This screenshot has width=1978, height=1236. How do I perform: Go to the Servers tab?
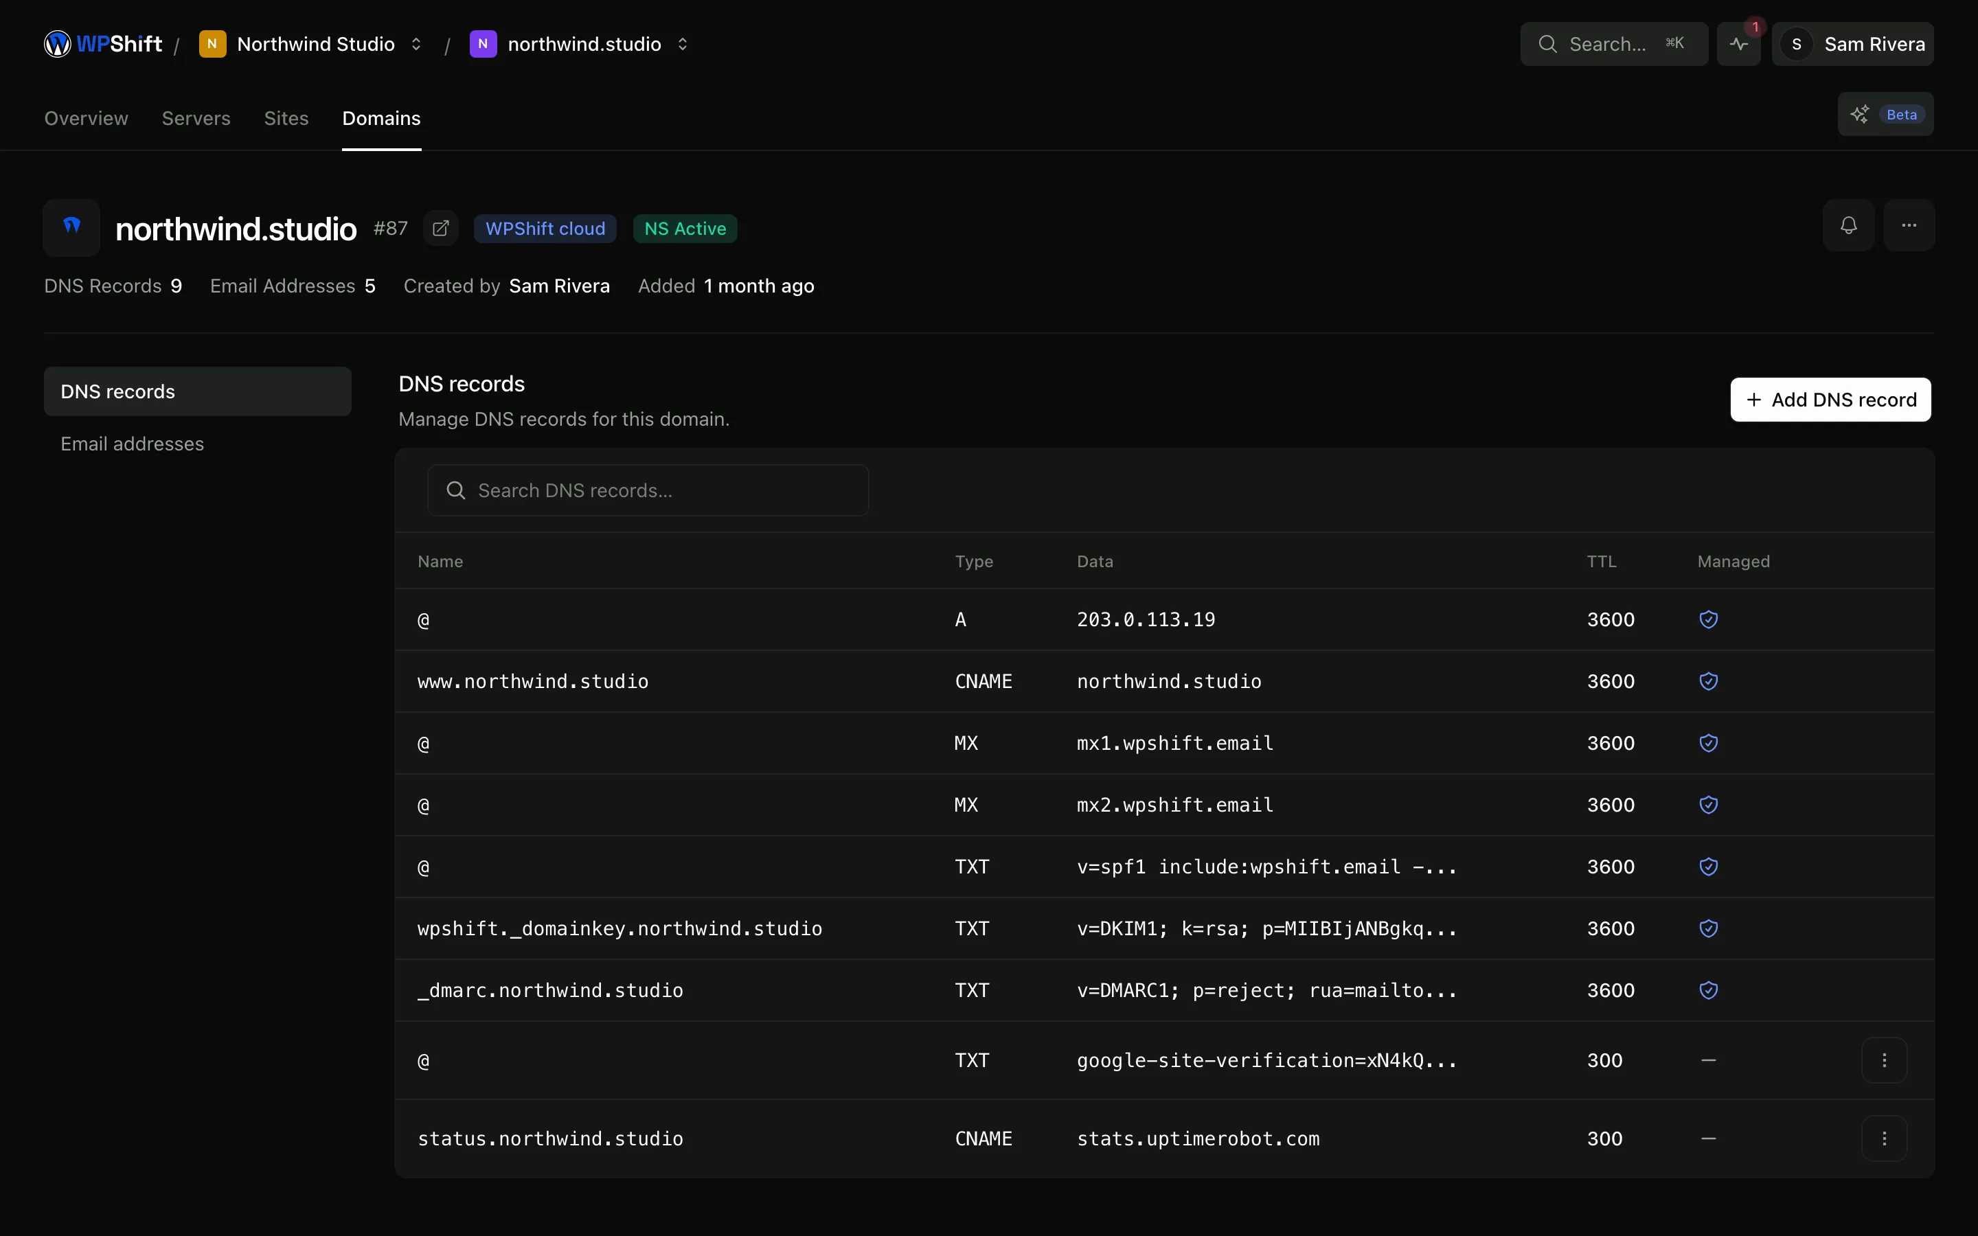196,119
